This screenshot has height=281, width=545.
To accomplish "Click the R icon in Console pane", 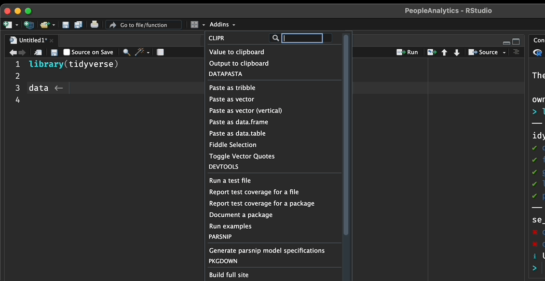I will (538, 52).
